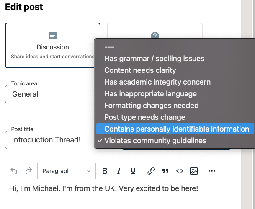Pick 'Has grammar / spelling issues' option
This screenshot has height=209, width=255.
click(154, 59)
